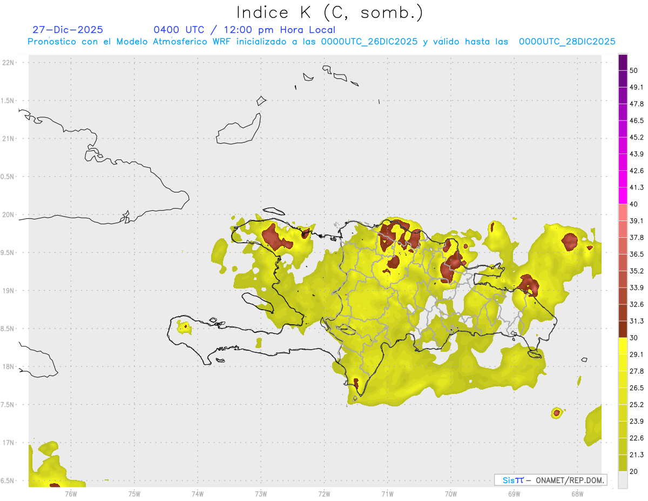Click the 'Indice K (C, somb.)' chart title
The image size is (648, 501).
tap(329, 12)
